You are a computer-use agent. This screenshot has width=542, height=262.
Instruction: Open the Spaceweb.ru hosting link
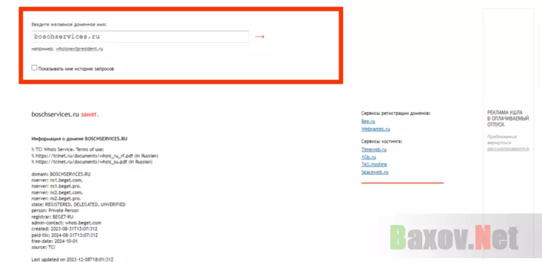pos(375,172)
